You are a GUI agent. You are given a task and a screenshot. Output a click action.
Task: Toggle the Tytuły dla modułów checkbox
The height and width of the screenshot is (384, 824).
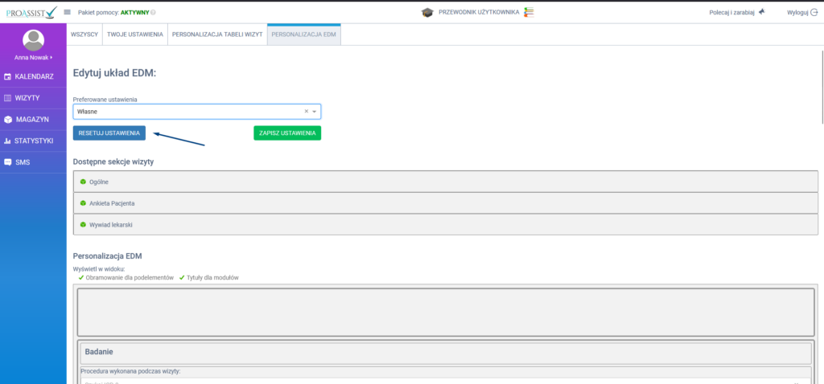coord(182,277)
